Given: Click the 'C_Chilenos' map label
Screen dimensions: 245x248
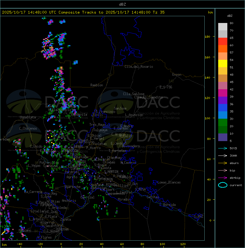Looking at the screenshot, I should (28, 128).
